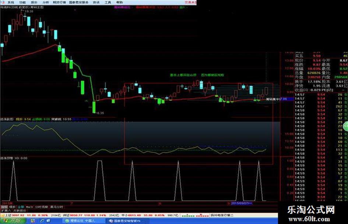Screen dimensions: 348x224
Task: Switch to the 黑马分时 tab
Action: click(x=57, y=207)
